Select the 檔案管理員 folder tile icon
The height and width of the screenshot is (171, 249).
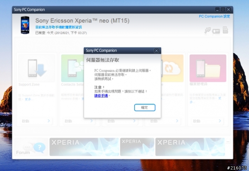coord(208,68)
